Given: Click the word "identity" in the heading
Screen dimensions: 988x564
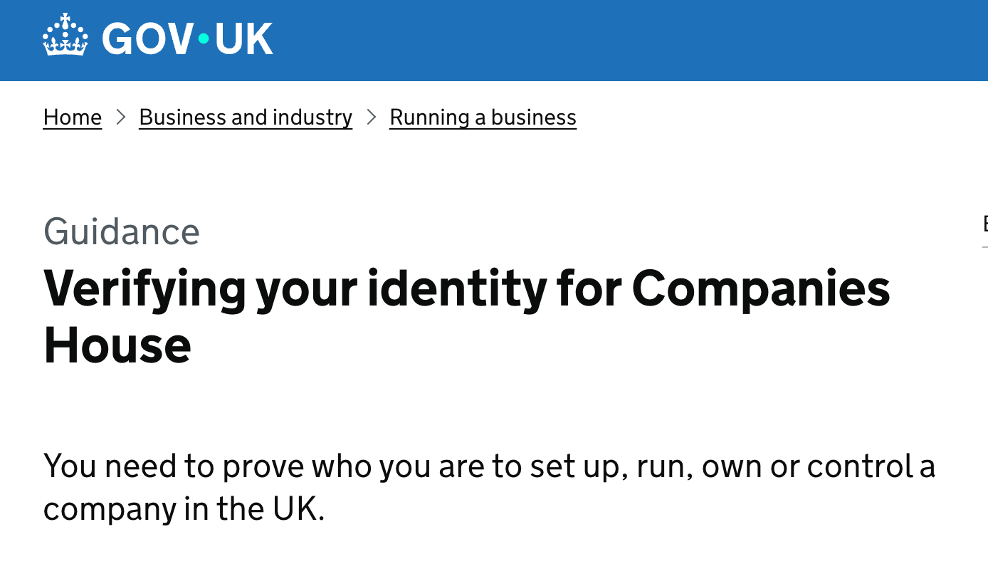Looking at the screenshot, I should pos(457,289).
